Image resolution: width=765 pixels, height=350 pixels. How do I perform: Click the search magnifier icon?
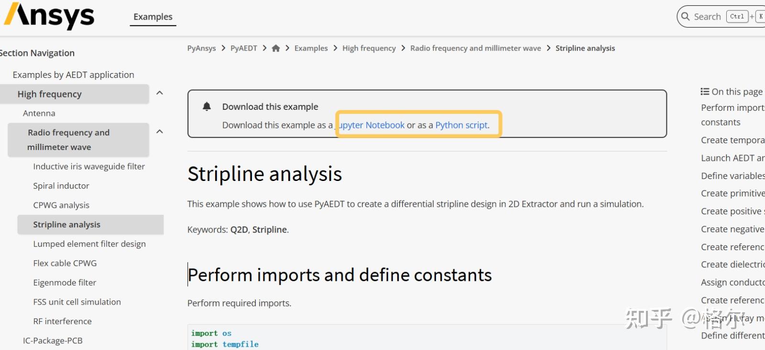686,17
